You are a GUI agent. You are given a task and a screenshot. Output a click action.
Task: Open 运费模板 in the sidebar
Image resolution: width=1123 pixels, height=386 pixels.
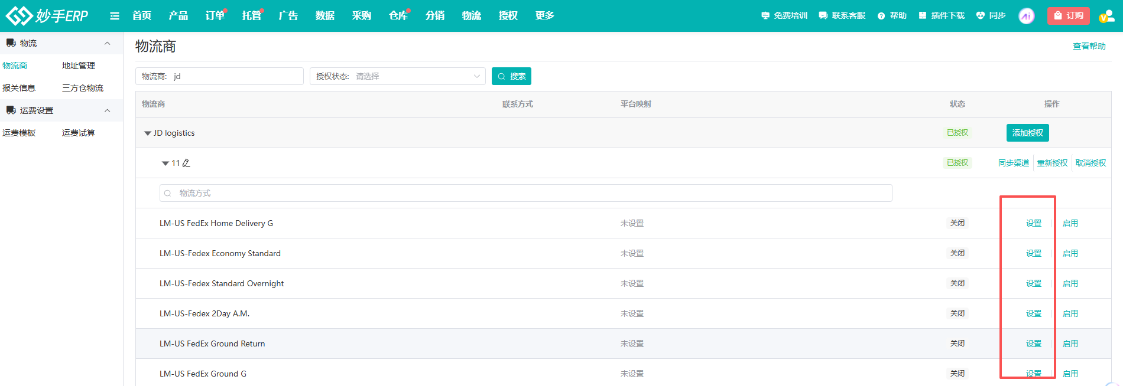[x=19, y=133]
